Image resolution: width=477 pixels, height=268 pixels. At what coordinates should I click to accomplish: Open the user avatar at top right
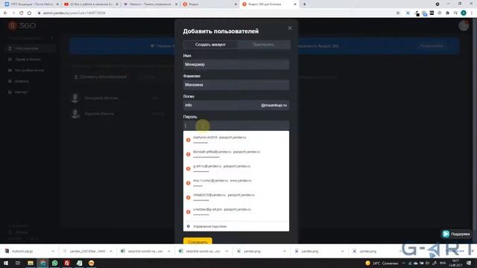464,26
